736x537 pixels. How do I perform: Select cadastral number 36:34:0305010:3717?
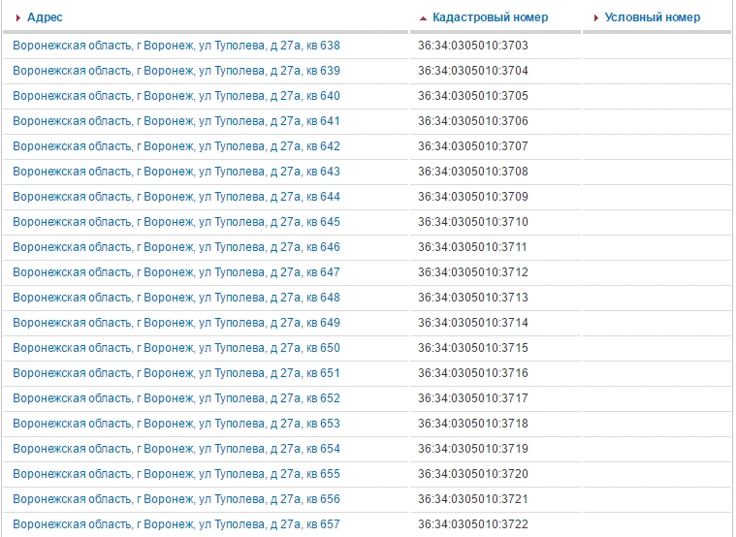click(x=473, y=398)
